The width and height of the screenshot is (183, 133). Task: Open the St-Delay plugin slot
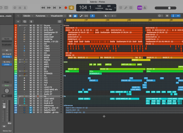7,57
